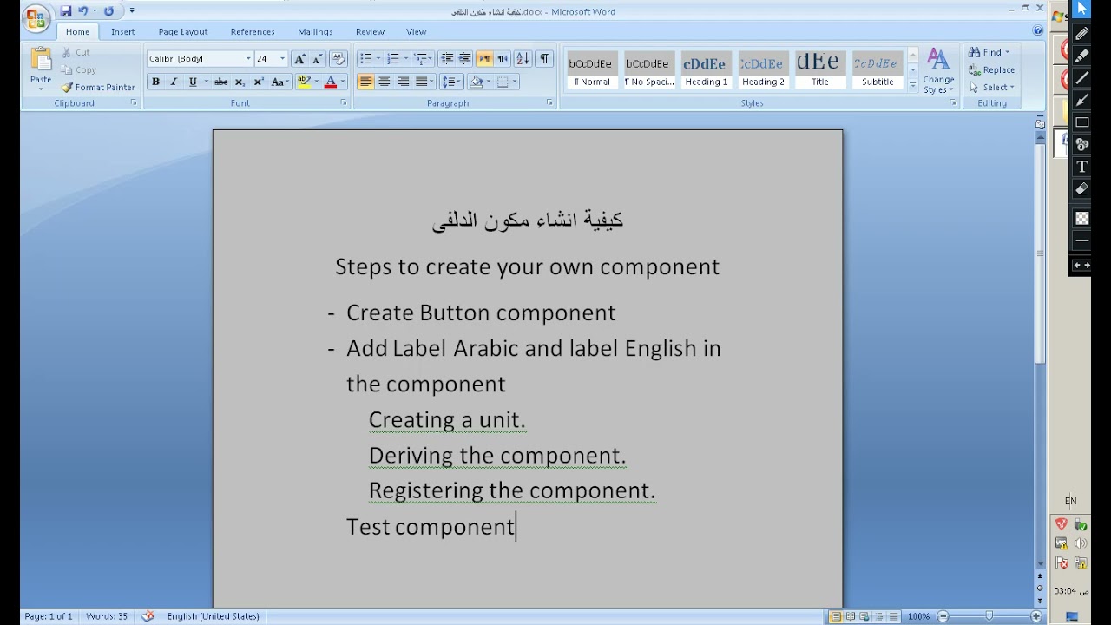
Task: Open the font size dropdown
Action: tap(282, 59)
